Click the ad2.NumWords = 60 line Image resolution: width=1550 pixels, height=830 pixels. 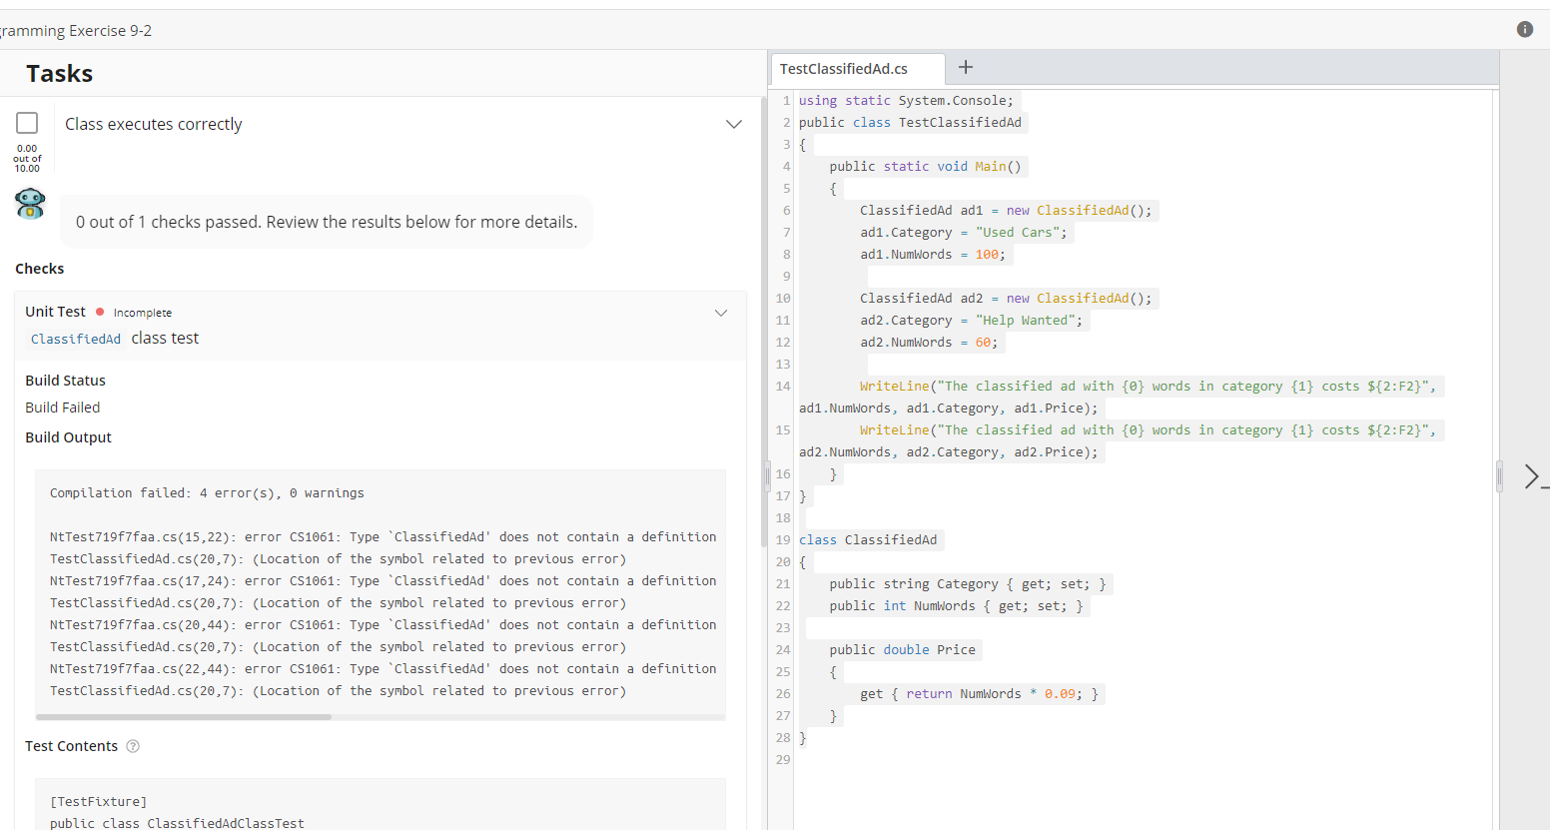pos(929,343)
